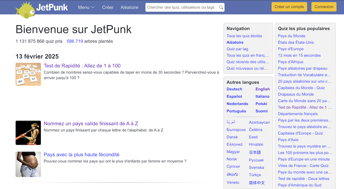Open the 586 719 trees planted link
The height and width of the screenshot is (189, 344).
(75, 41)
